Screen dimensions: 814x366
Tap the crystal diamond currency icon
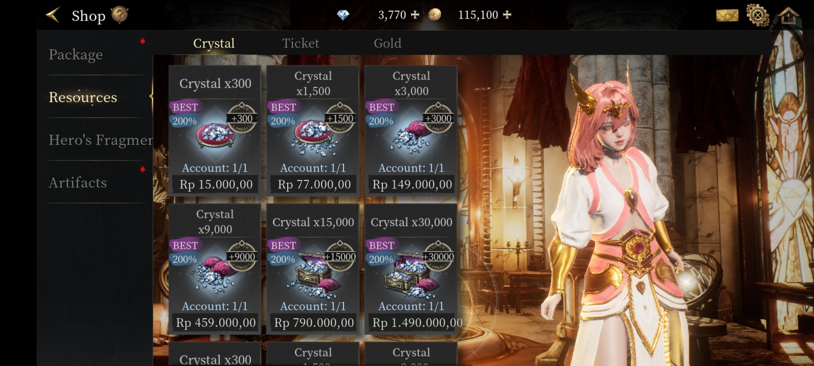click(x=343, y=15)
